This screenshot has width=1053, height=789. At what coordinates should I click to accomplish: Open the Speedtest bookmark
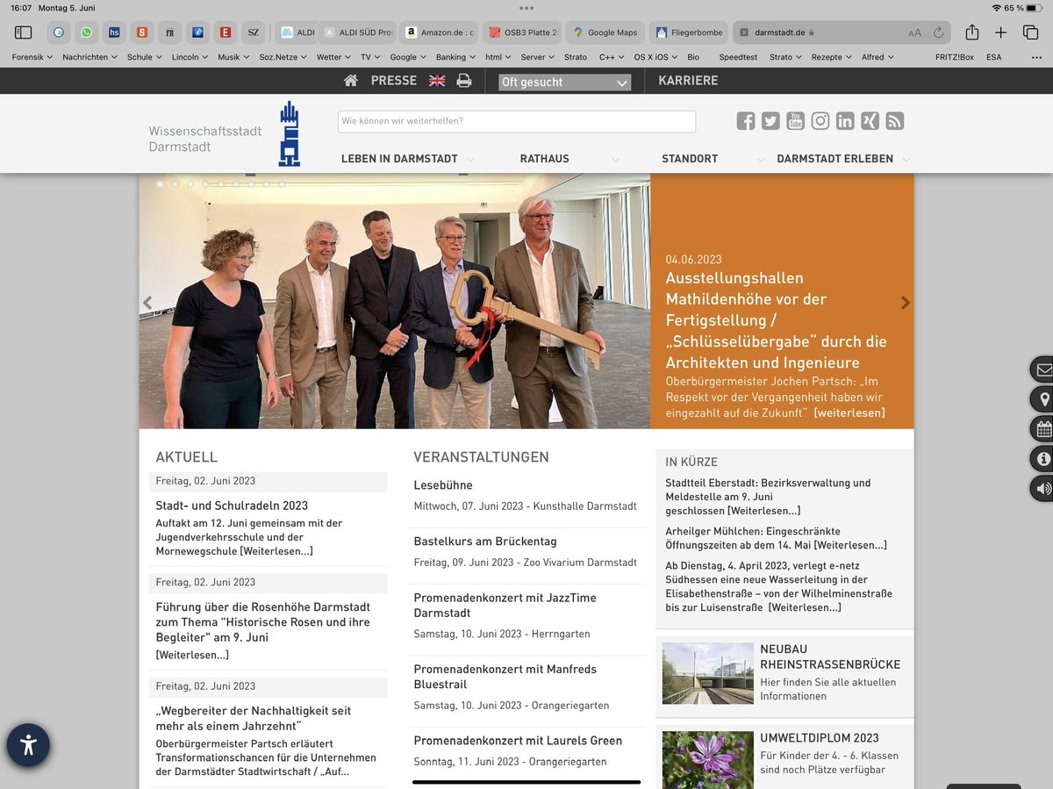pyautogui.click(x=738, y=57)
